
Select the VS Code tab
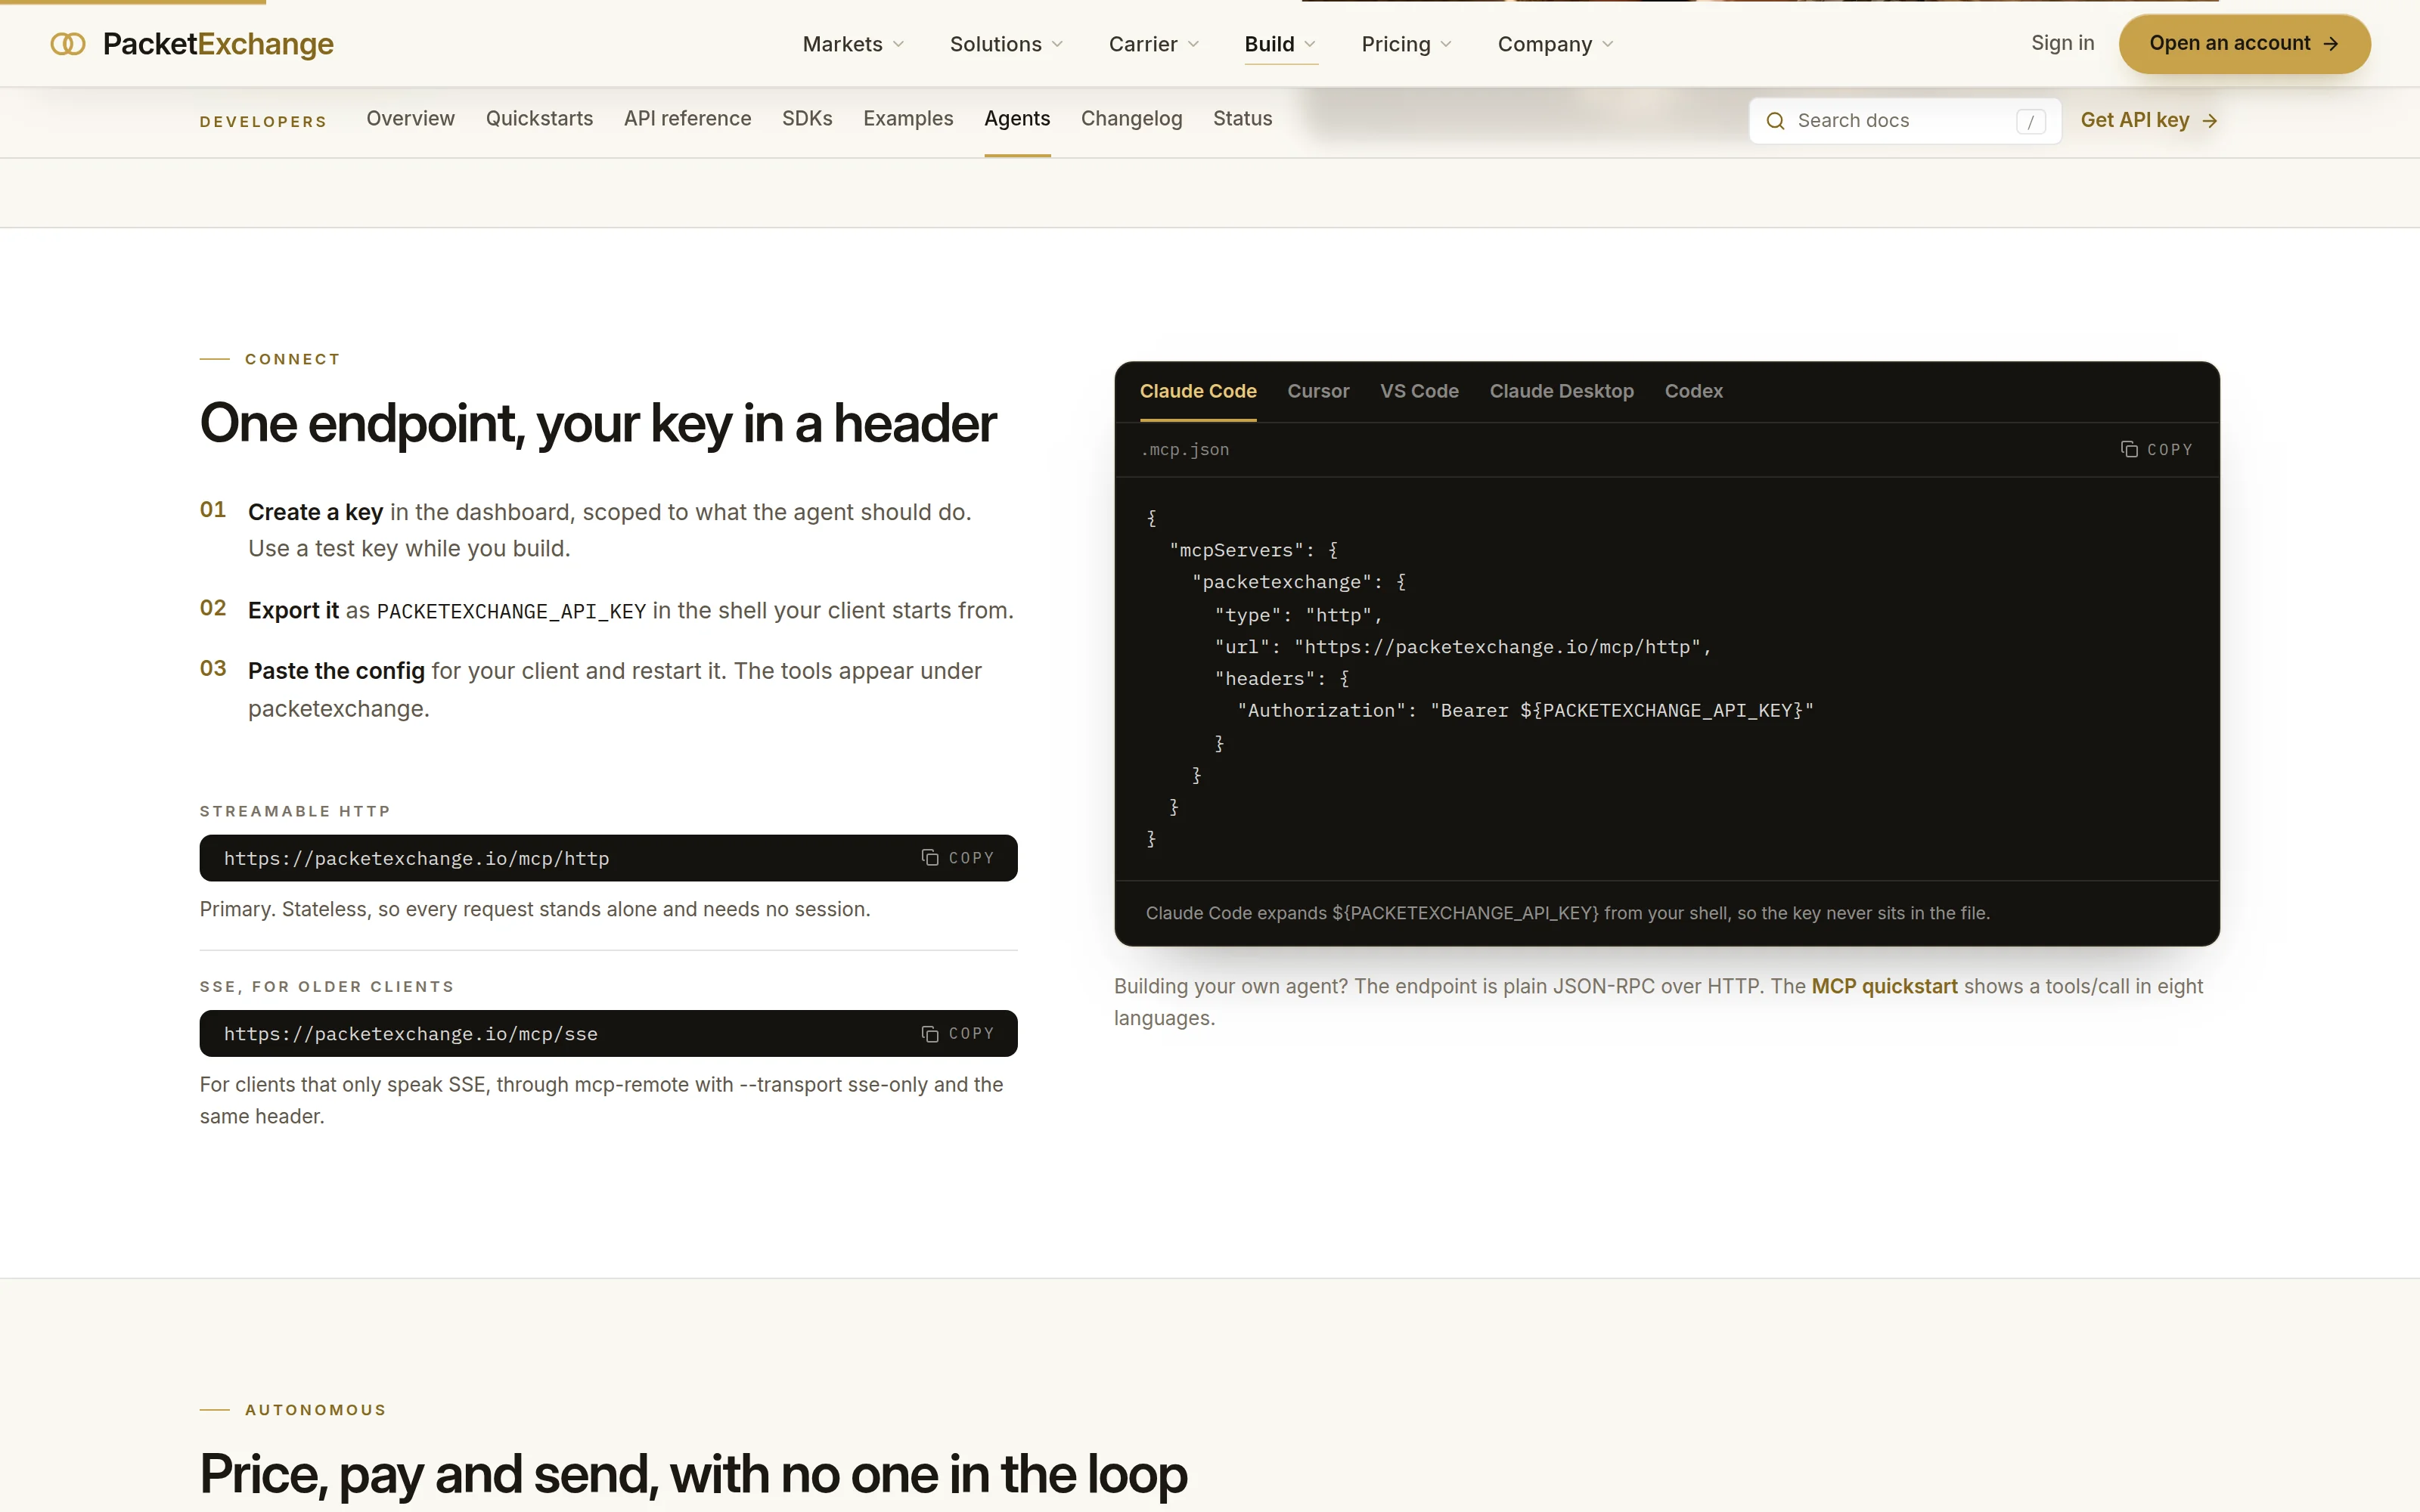pyautogui.click(x=1419, y=391)
